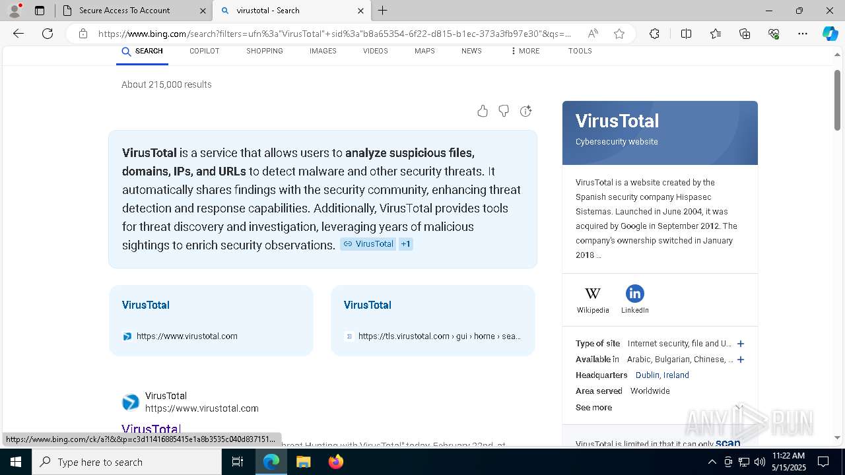Screen dimensions: 845x475
Task: Select the MAPS tab
Action: (424, 51)
